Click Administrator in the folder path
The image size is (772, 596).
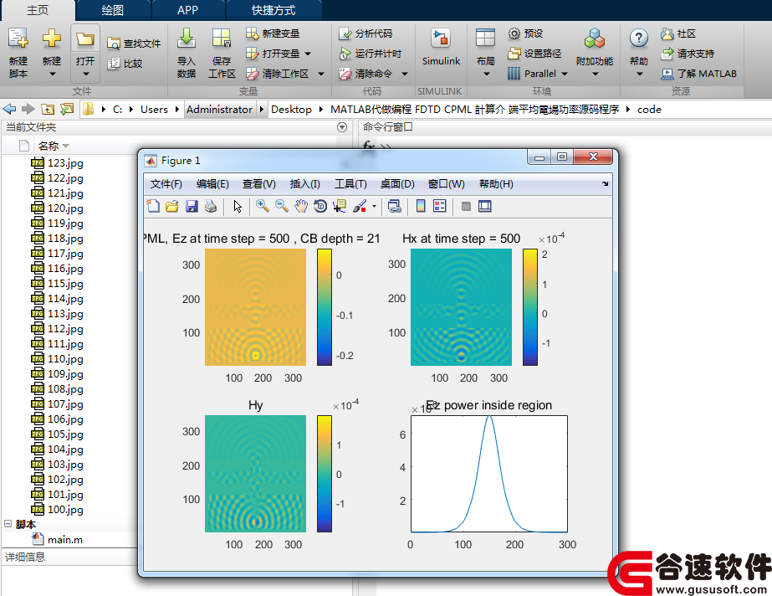[x=219, y=110]
